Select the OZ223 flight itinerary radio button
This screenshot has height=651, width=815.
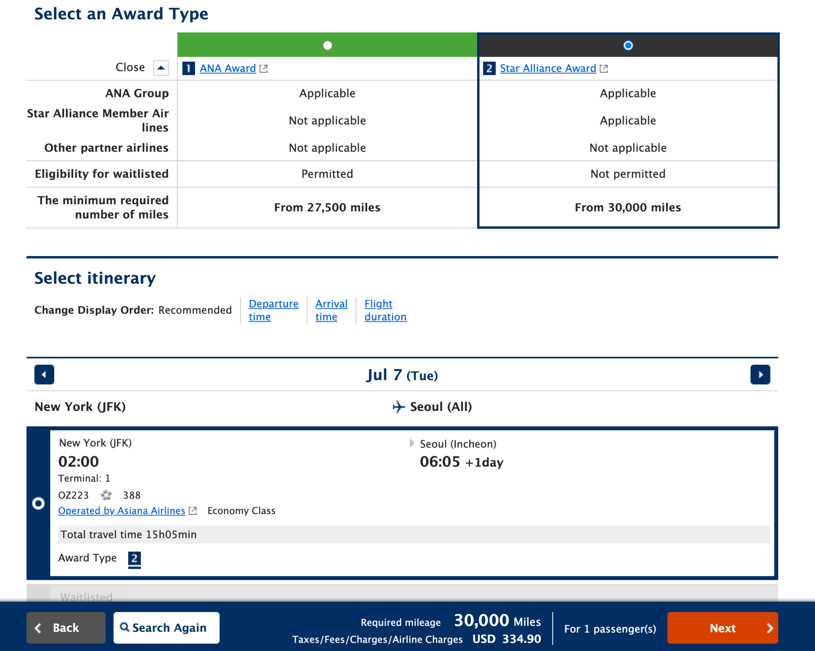[38, 504]
